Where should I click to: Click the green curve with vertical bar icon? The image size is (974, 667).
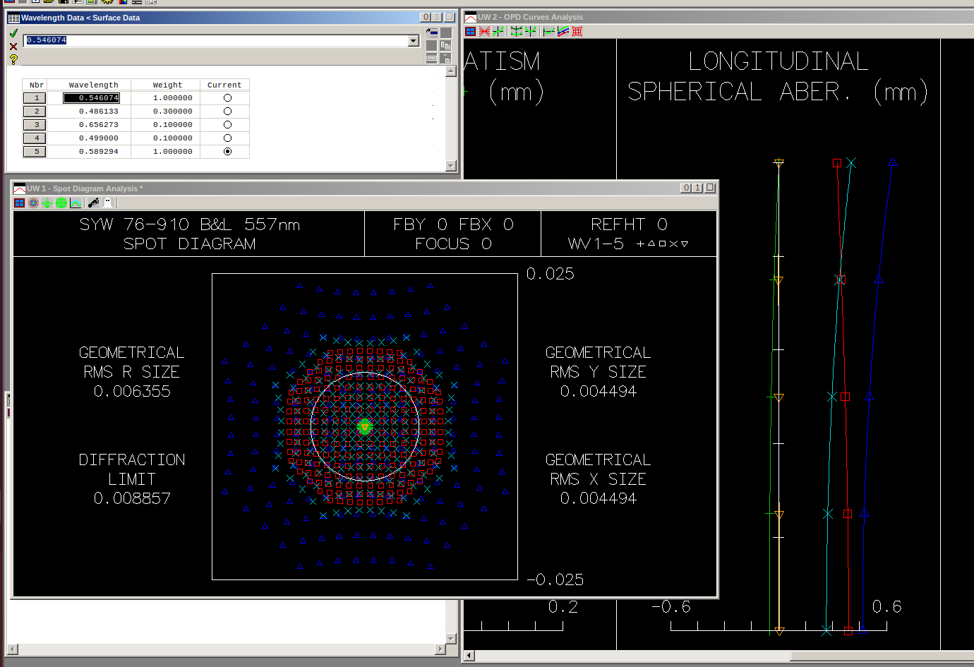(x=549, y=31)
